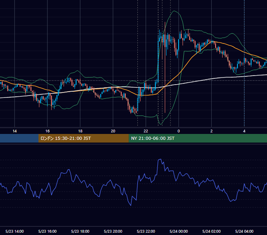The height and width of the screenshot is (235, 267).
Task: Click hour label 18 on price chart axis
Action: (80, 131)
